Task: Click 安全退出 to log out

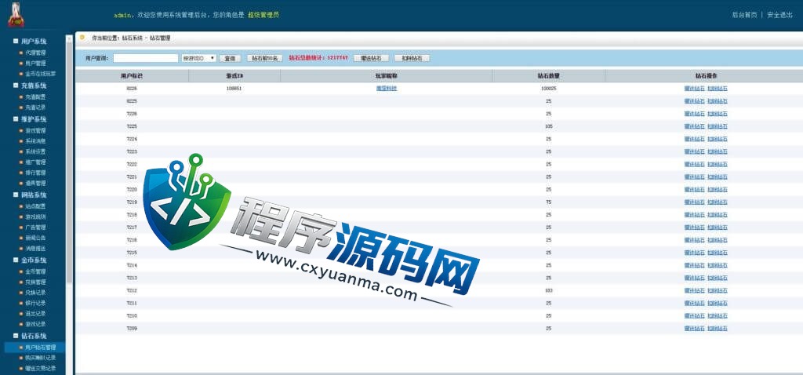Action: 779,16
